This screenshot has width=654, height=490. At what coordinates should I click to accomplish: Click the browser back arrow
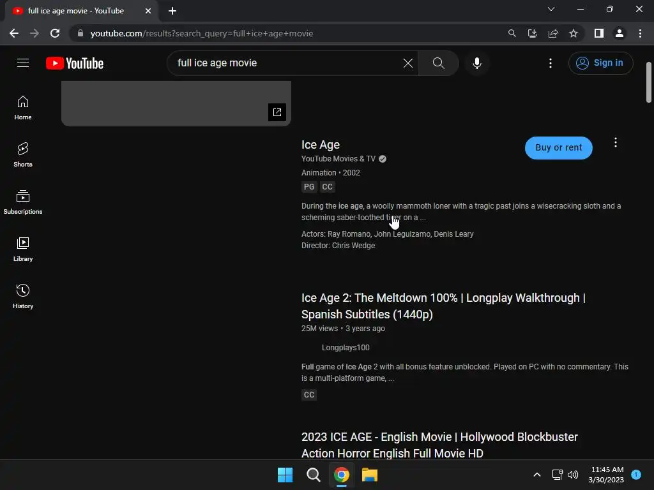(14, 33)
